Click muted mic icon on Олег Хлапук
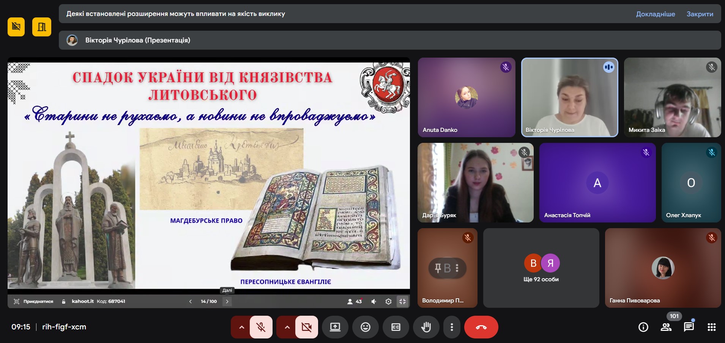The height and width of the screenshot is (343, 725). (711, 152)
